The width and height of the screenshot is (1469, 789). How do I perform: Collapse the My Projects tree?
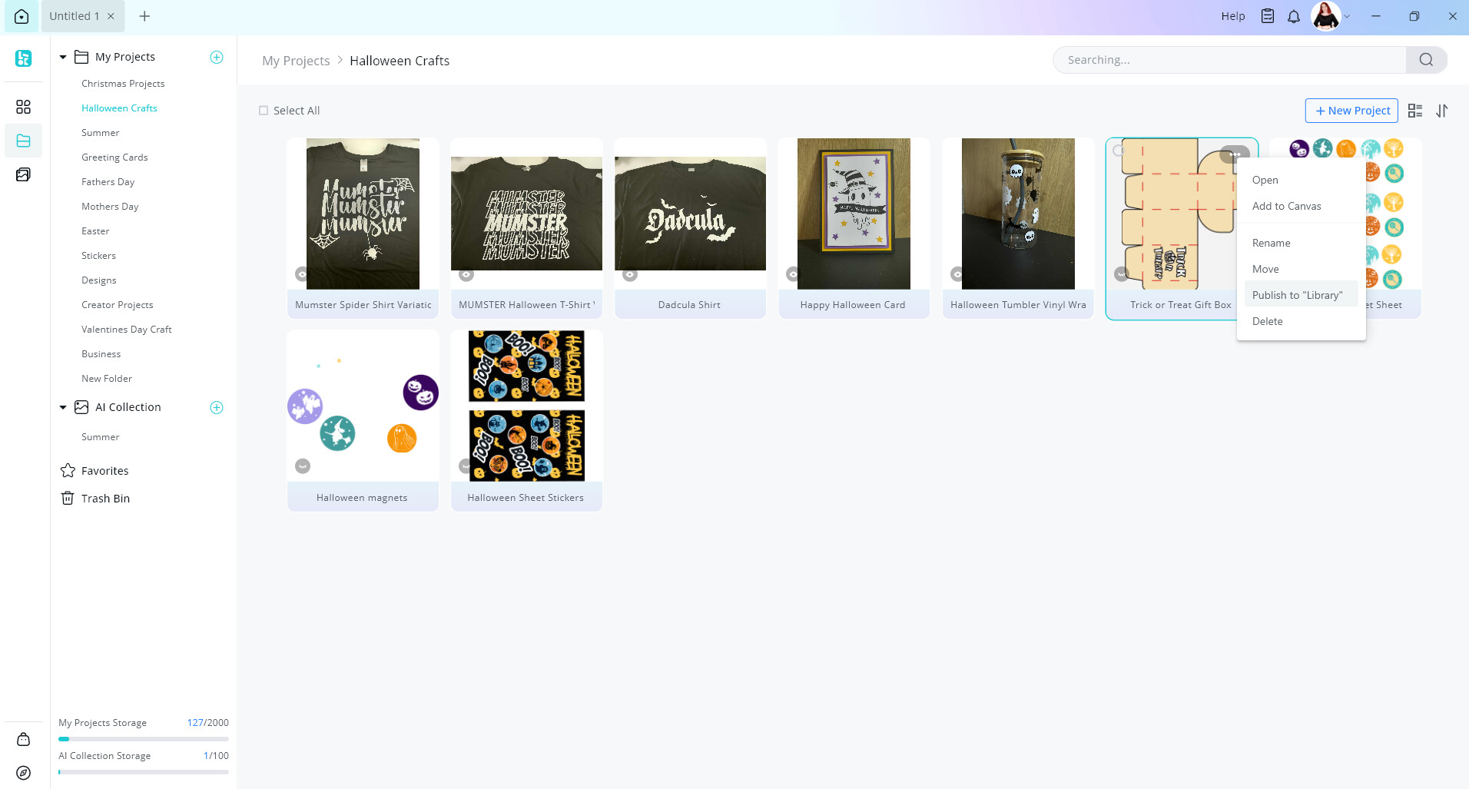63,57
